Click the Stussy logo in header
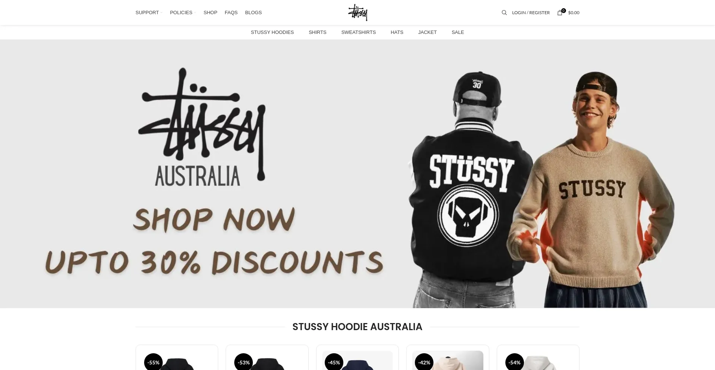Image resolution: width=715 pixels, height=370 pixels. point(357,12)
